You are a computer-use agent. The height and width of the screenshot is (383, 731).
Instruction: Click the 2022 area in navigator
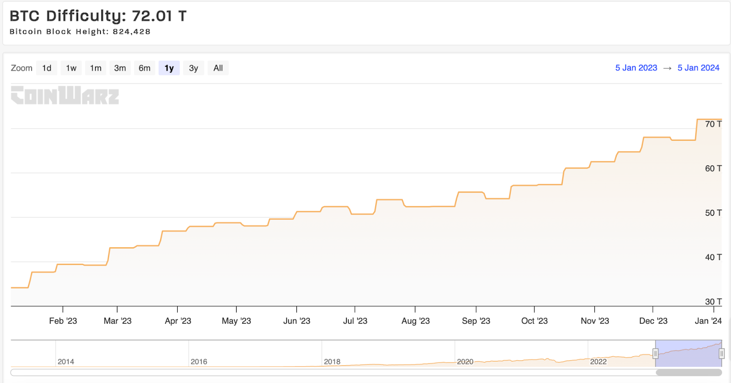click(598, 362)
